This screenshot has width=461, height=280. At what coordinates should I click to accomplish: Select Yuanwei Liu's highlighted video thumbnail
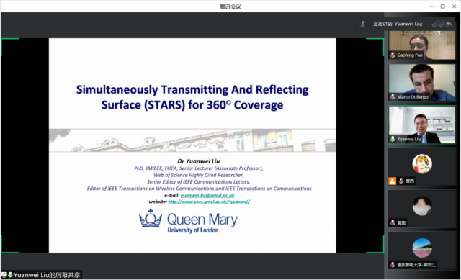pos(422,125)
